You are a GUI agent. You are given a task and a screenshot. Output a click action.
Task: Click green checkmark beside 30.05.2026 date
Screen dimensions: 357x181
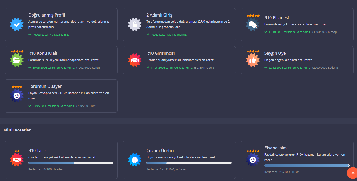(30, 67)
